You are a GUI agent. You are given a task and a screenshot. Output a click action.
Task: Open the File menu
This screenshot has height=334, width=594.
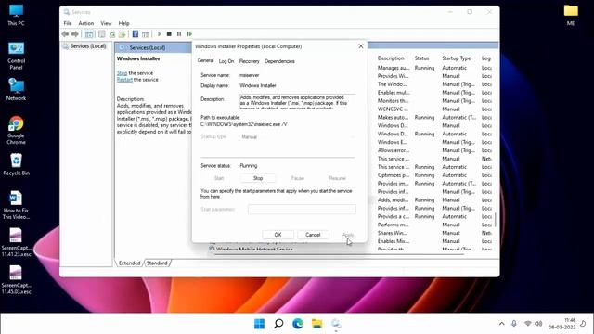click(x=68, y=23)
